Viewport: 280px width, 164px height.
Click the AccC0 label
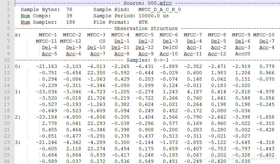coord(243,54)
